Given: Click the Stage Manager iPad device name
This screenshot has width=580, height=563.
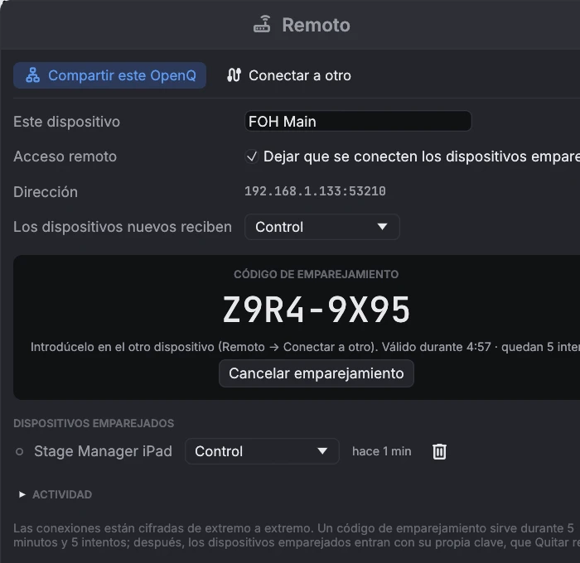Looking at the screenshot, I should pyautogui.click(x=104, y=451).
